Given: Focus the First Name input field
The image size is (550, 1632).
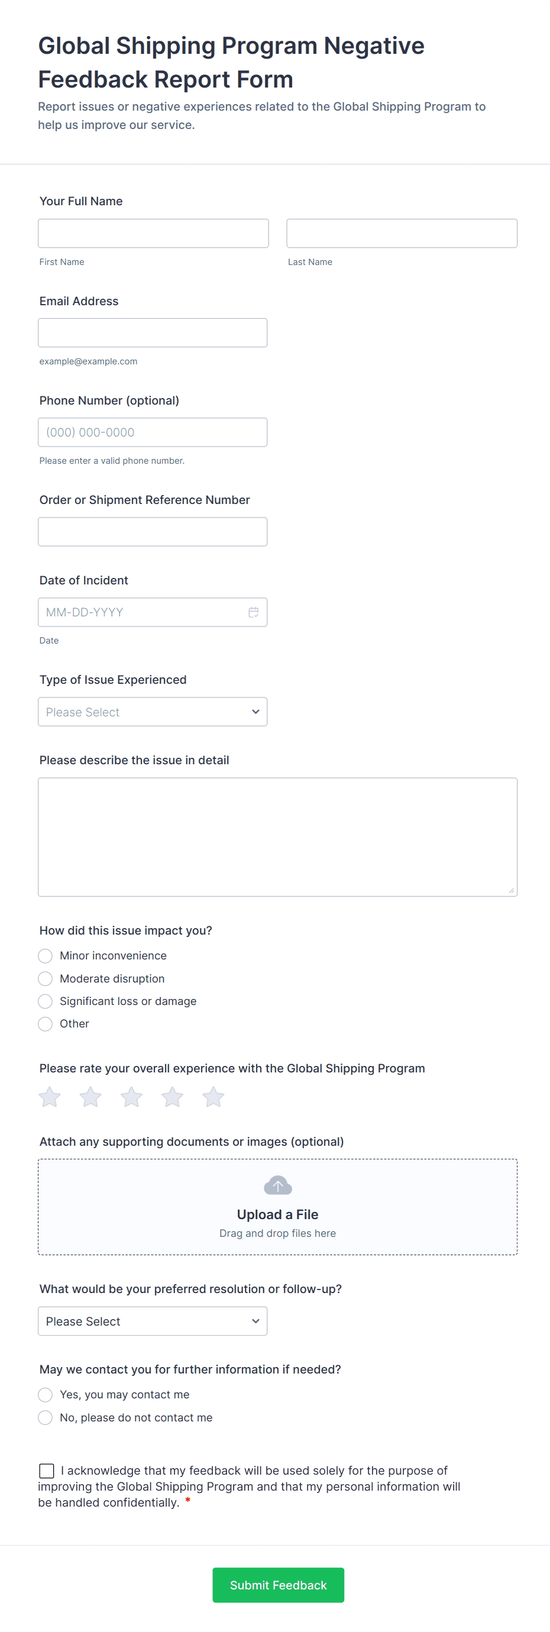Looking at the screenshot, I should click(x=153, y=233).
